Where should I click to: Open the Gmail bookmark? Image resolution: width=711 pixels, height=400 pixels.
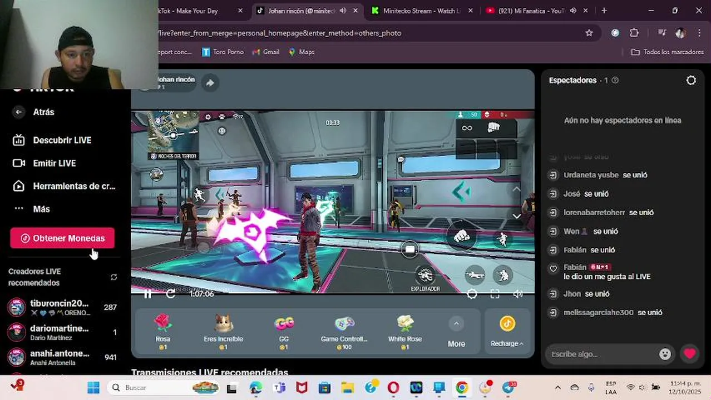[x=266, y=52]
